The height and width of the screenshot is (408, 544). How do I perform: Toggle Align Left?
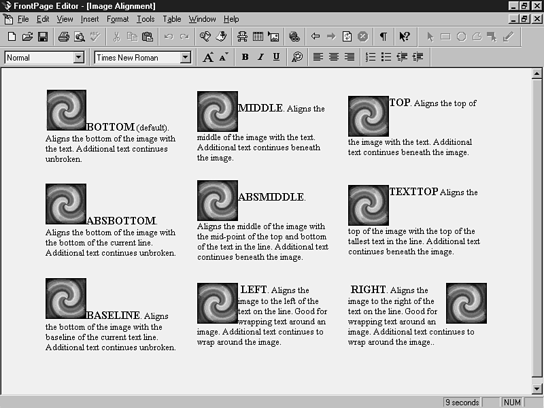click(318, 57)
